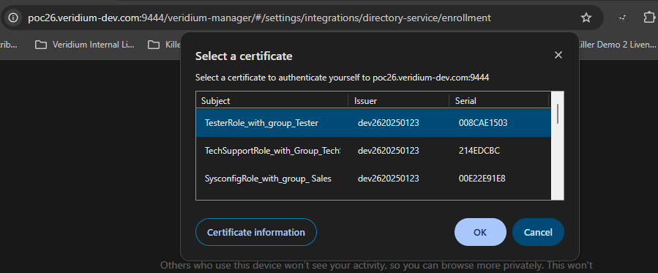The width and height of the screenshot is (658, 273).
Task: Click serial number 008CAE1503
Action: point(483,123)
